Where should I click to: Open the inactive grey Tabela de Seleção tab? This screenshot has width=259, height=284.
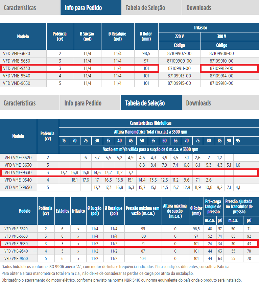[x=145, y=7]
